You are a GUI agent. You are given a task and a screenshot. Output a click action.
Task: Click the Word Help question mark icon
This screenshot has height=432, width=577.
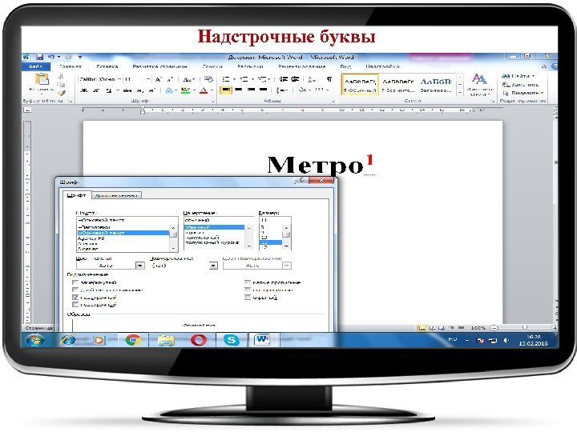555,66
